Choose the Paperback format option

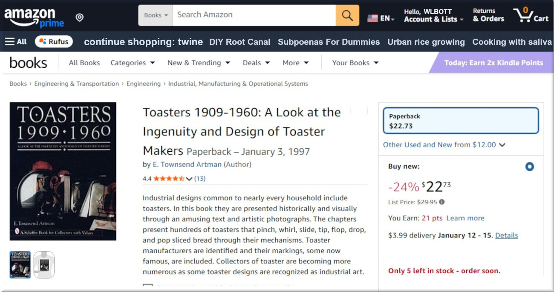click(461, 121)
